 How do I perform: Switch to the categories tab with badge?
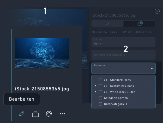140,24
